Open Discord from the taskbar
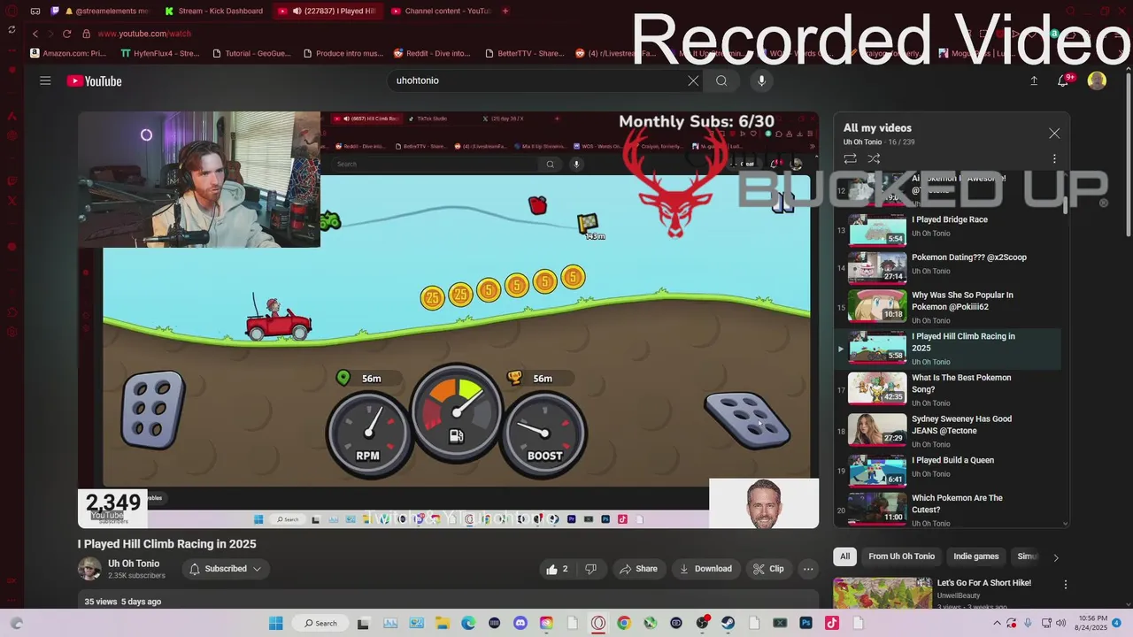 click(x=520, y=623)
